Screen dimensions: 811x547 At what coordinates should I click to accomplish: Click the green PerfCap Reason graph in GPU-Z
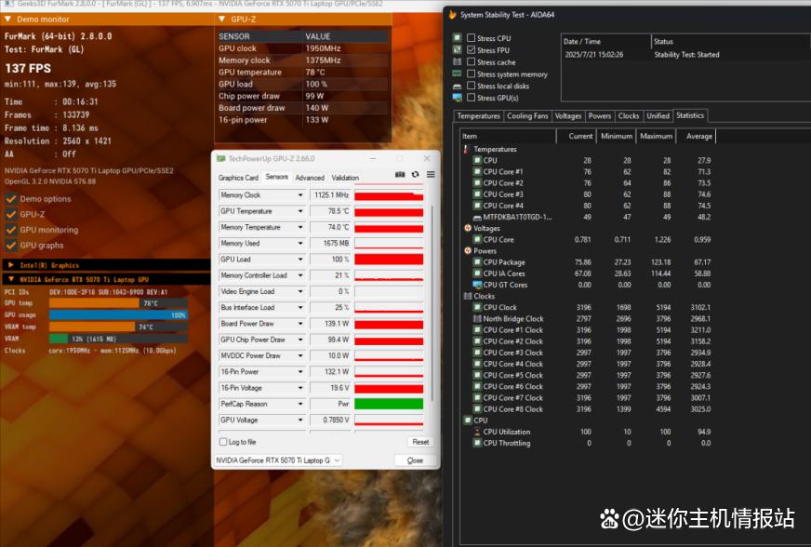click(x=389, y=404)
